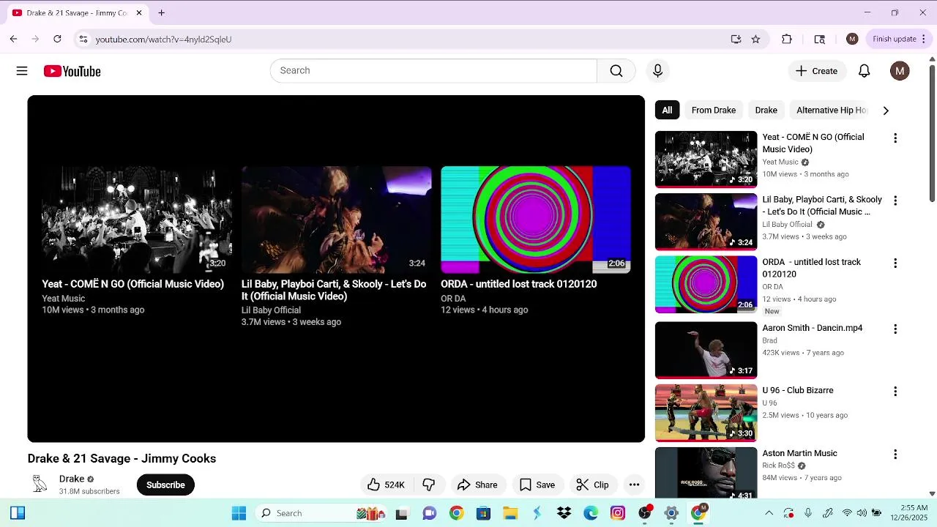Open the Windows Start menu

pyautogui.click(x=239, y=513)
